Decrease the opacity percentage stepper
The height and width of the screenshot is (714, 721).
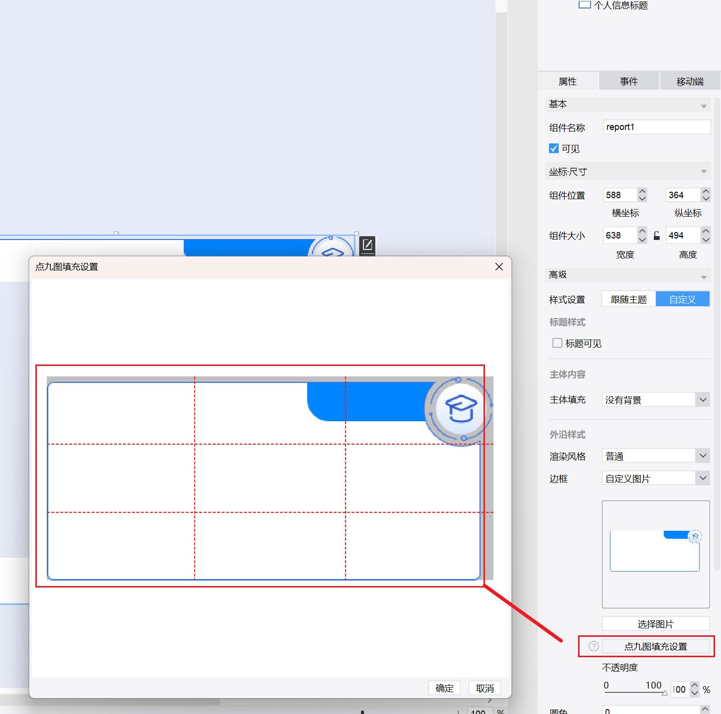695,693
